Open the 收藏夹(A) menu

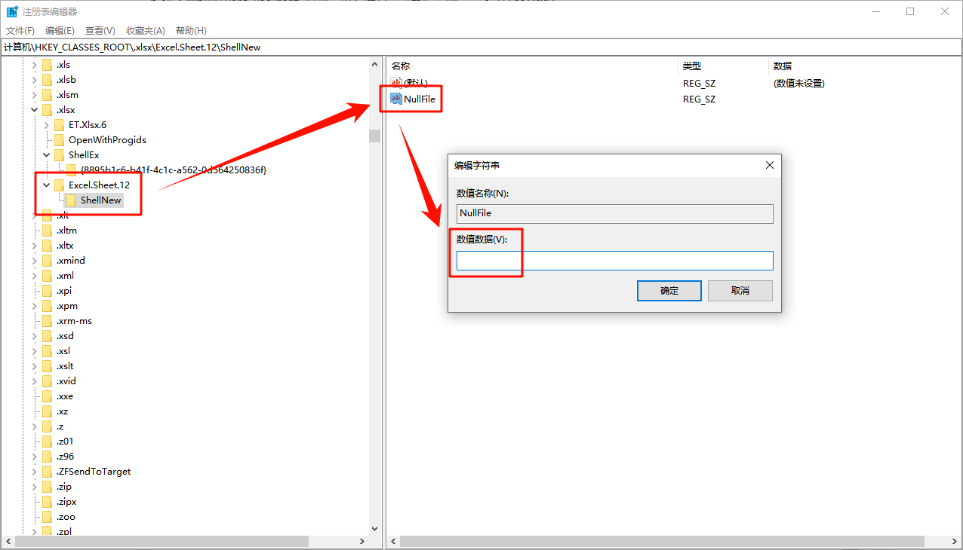(x=145, y=30)
